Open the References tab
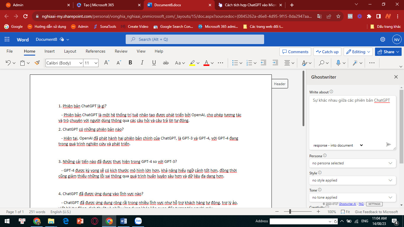Screen dimensions: 404x227 tap(95, 51)
